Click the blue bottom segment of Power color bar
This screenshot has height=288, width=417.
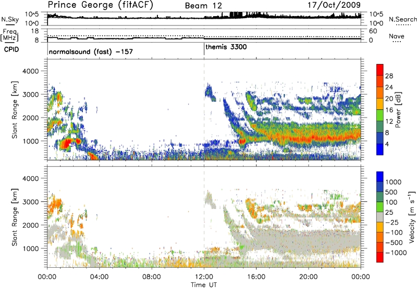click(x=380, y=149)
